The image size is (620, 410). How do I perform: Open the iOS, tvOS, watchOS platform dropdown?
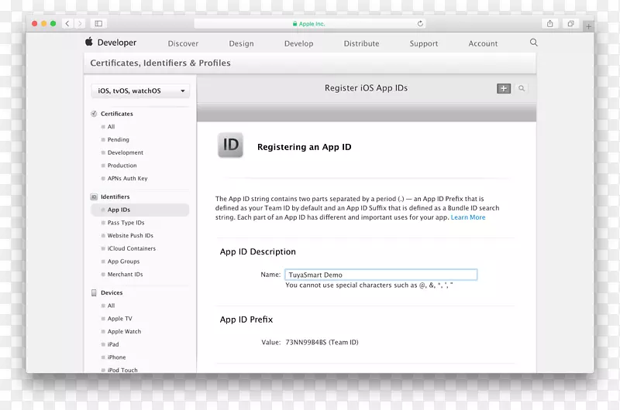[140, 91]
